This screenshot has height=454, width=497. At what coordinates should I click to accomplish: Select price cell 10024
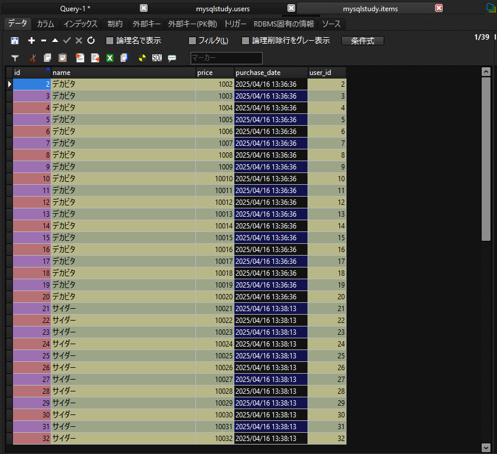pos(215,344)
